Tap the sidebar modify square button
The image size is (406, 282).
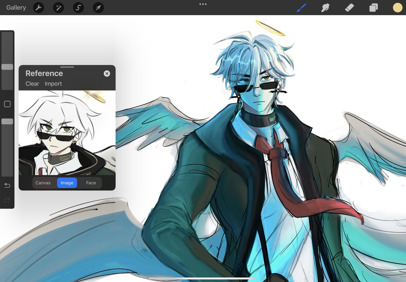7,104
